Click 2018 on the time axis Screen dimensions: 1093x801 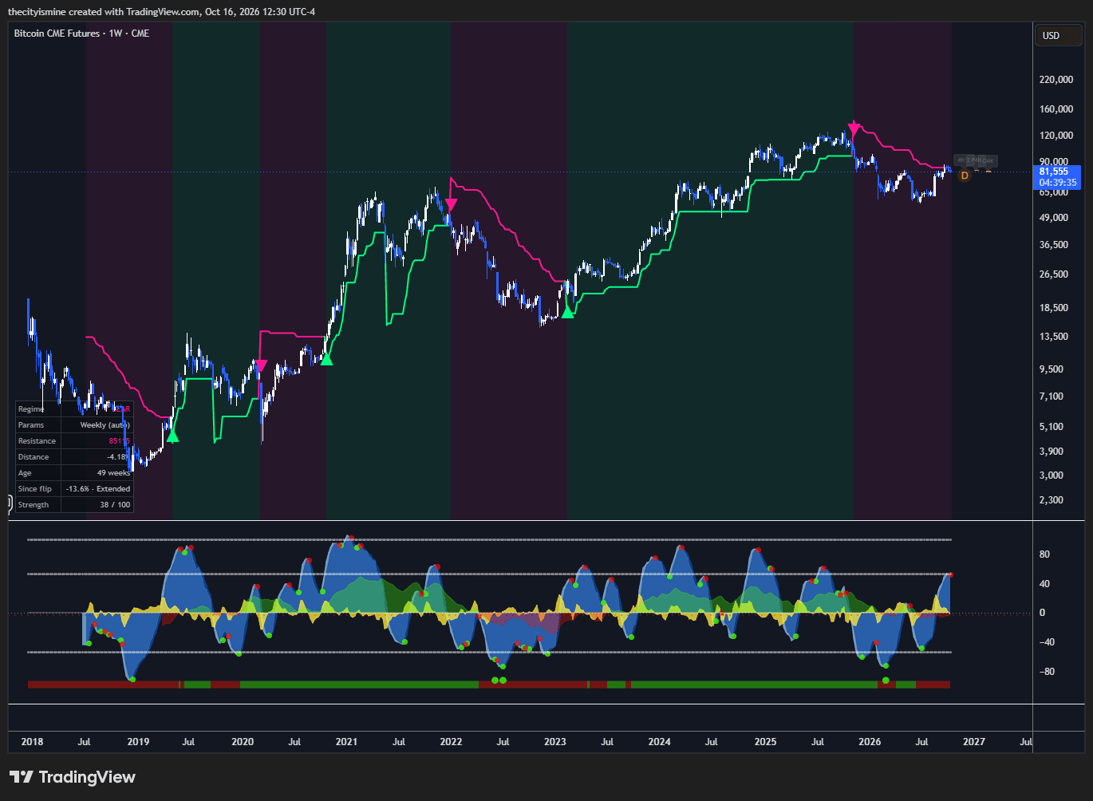point(32,742)
